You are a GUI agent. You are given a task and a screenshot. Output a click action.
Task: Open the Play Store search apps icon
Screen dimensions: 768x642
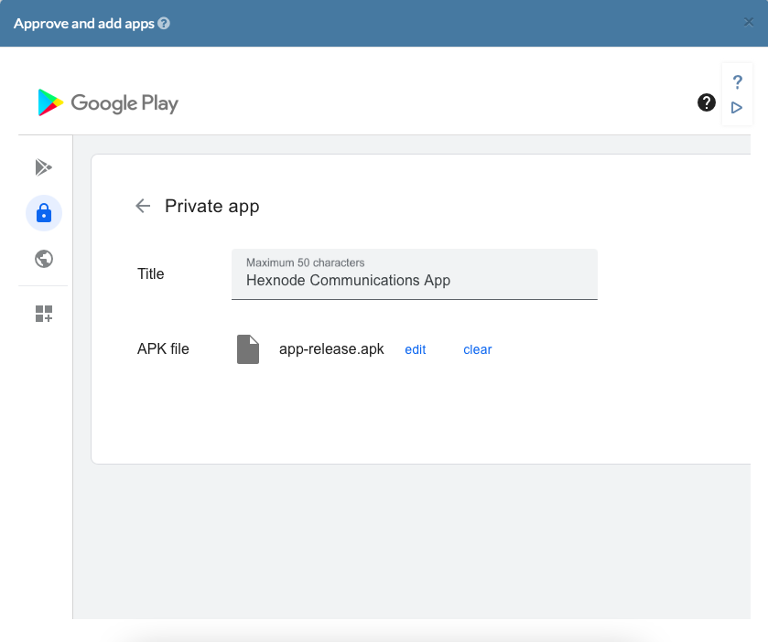pos(44,167)
